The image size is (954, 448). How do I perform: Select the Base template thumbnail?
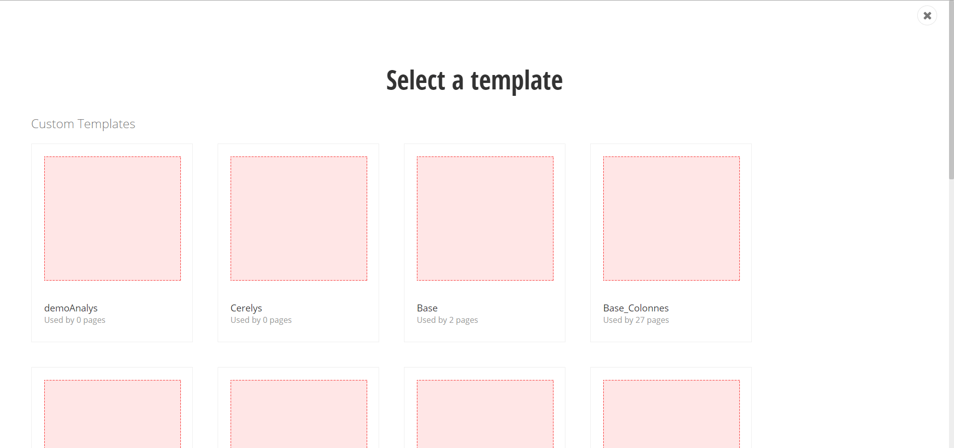pos(485,219)
